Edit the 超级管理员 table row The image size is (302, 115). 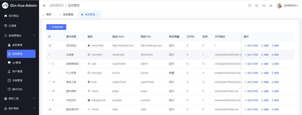click(x=265, y=64)
